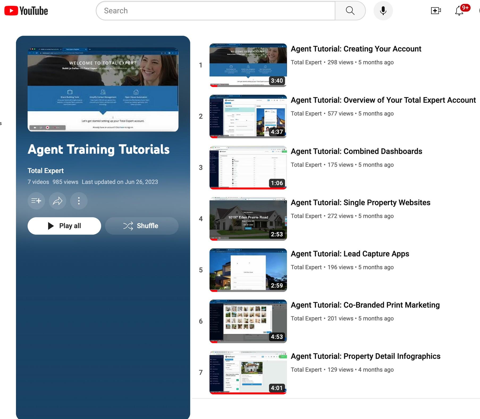The image size is (480, 419).
Task: Click the '201 views' text
Action: (340, 319)
